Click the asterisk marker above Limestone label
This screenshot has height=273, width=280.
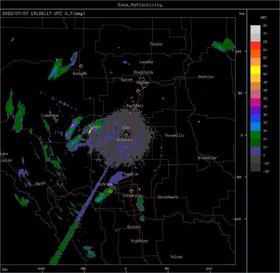click(50, 112)
